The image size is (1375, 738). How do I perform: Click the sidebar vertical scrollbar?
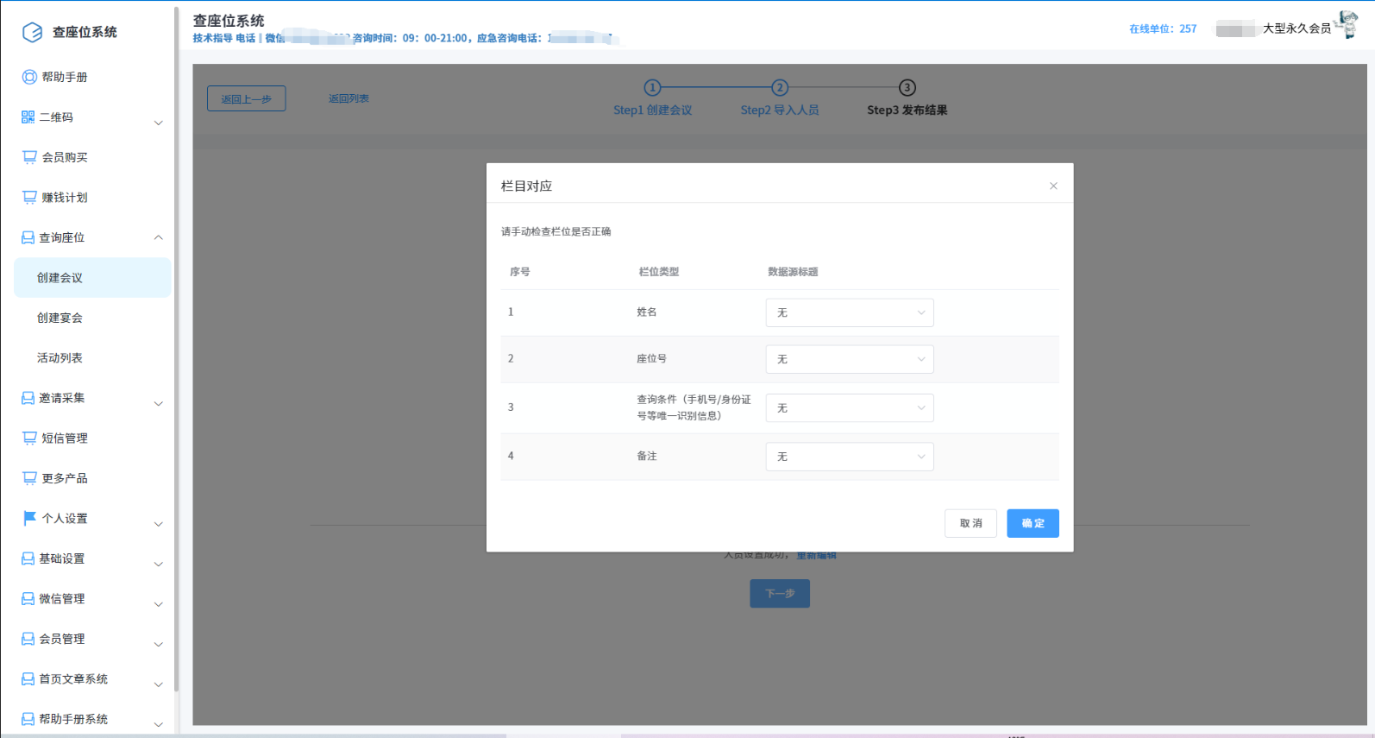[x=177, y=345]
